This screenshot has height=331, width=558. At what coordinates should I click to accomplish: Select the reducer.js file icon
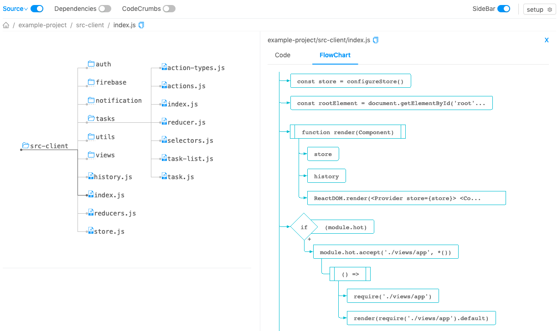coord(164,122)
